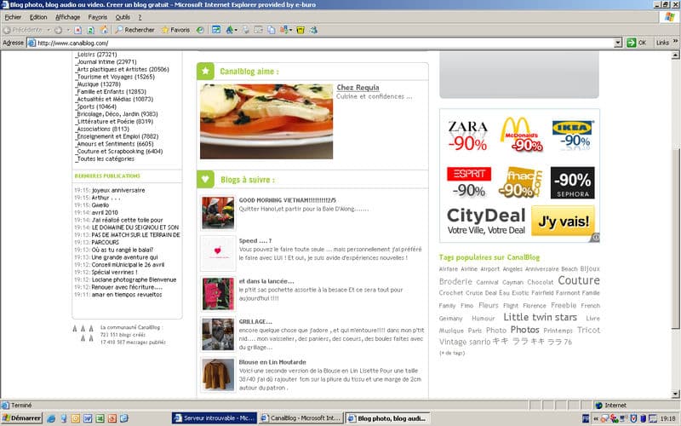Viewport: 681px width, 426px height.
Task: Open Précédente back history dropdown arrow
Action: pyautogui.click(x=49, y=30)
